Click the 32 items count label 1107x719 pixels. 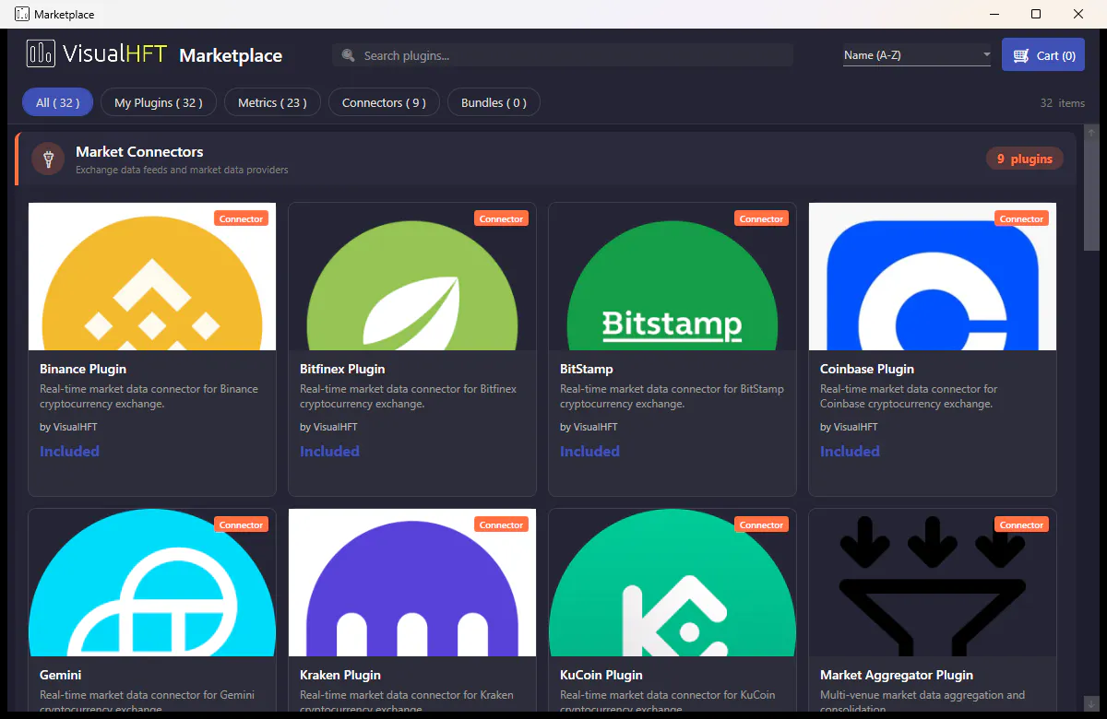coord(1063,103)
